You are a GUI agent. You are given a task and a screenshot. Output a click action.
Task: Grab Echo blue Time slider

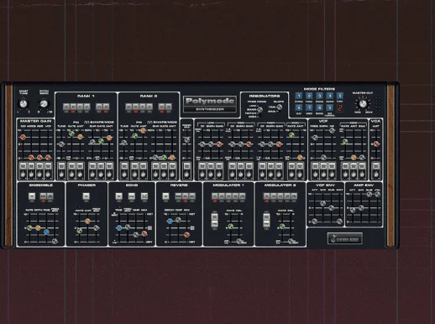tap(119, 227)
